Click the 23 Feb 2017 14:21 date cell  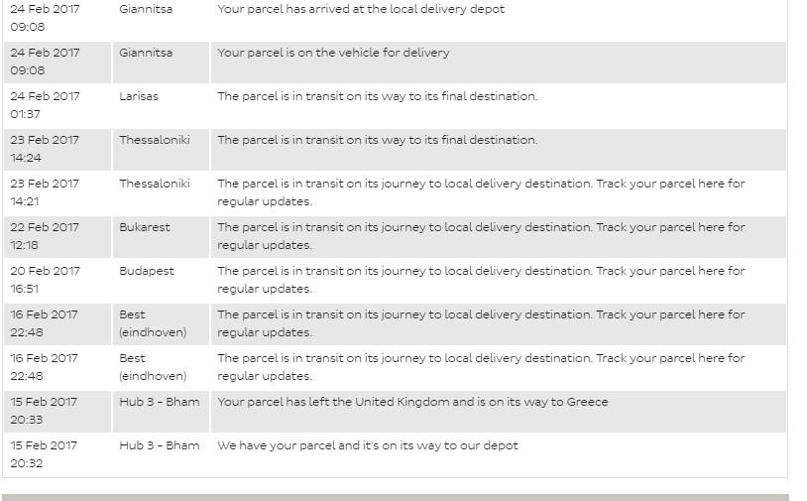click(45, 192)
